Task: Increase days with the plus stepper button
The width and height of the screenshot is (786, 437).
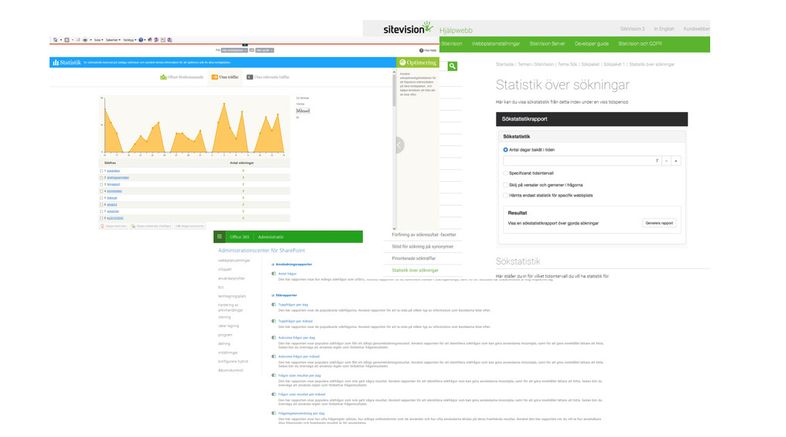Action: (675, 161)
